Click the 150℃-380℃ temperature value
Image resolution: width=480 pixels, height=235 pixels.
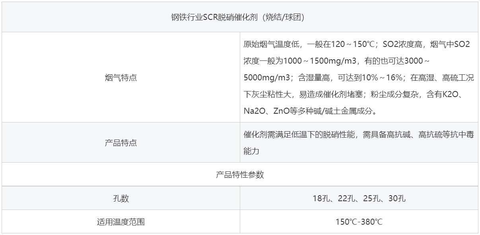point(359,222)
